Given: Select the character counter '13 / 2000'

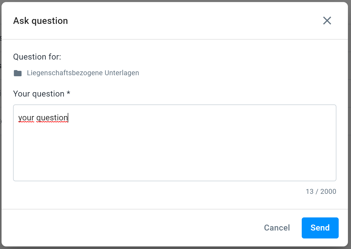Looking at the screenshot, I should click(321, 191).
